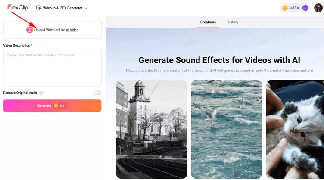The height and width of the screenshot is (180, 324).
Task: Click the gold coin credits icon
Action: [285, 8]
